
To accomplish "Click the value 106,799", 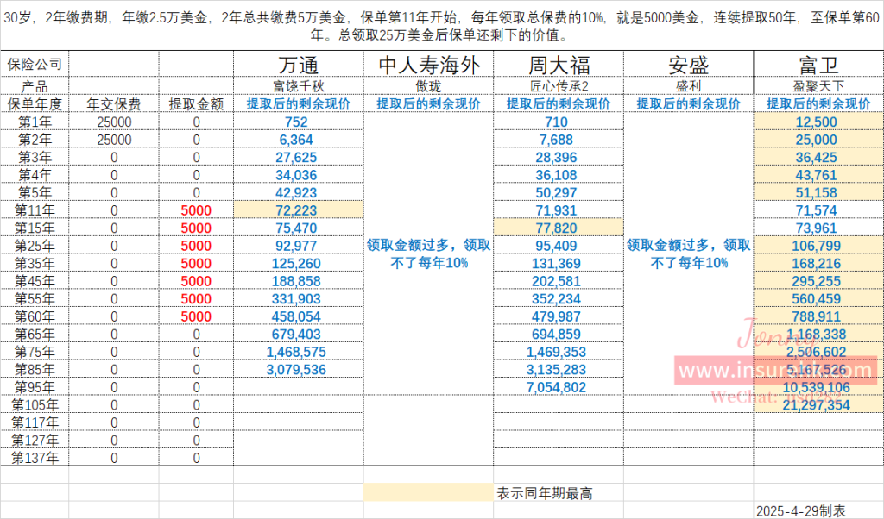I will coord(817,246).
